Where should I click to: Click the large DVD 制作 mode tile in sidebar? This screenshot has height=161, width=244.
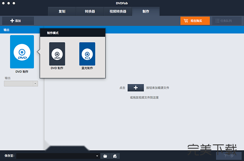(x=22, y=52)
